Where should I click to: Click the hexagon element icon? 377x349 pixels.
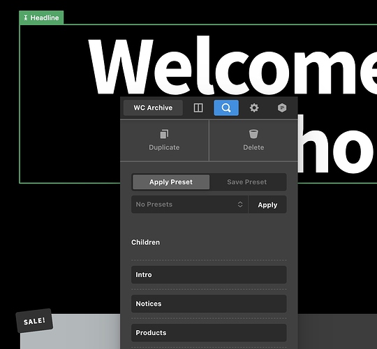click(x=282, y=107)
